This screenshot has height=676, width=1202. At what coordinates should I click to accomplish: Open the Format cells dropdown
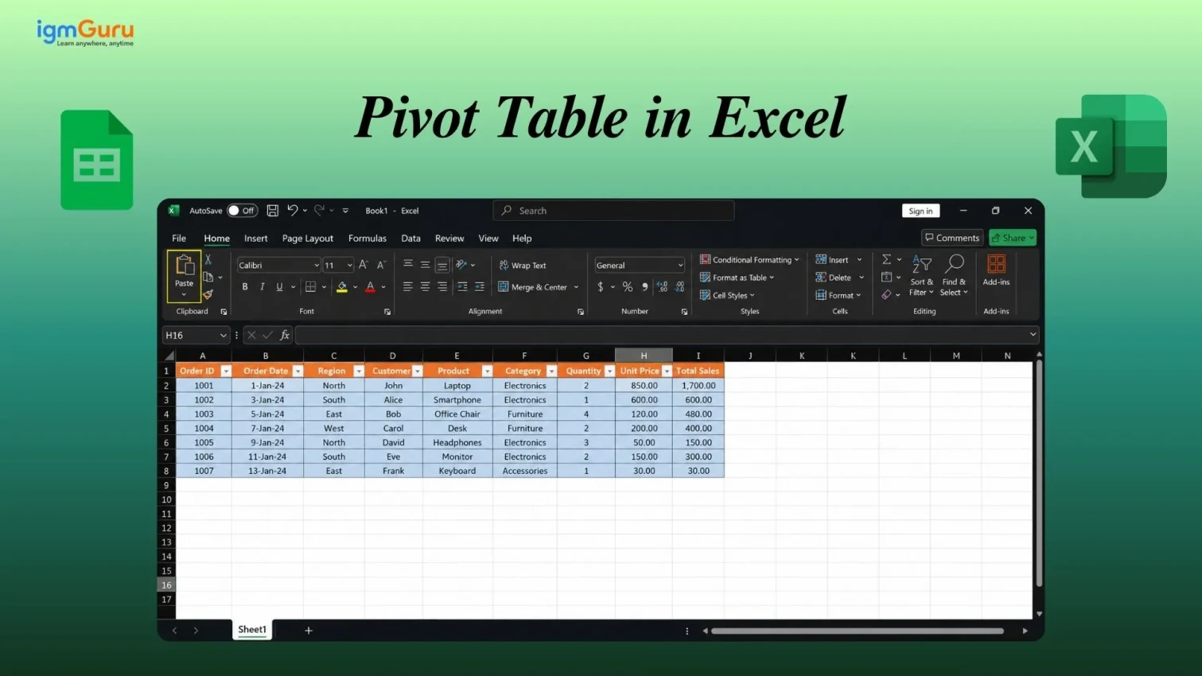click(x=838, y=295)
